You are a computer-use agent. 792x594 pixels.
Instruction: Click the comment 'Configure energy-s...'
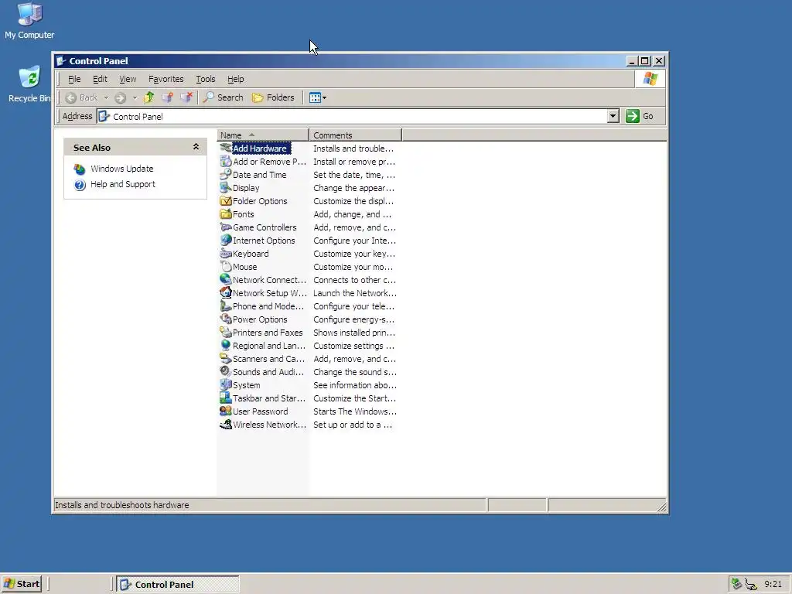pyautogui.click(x=353, y=319)
